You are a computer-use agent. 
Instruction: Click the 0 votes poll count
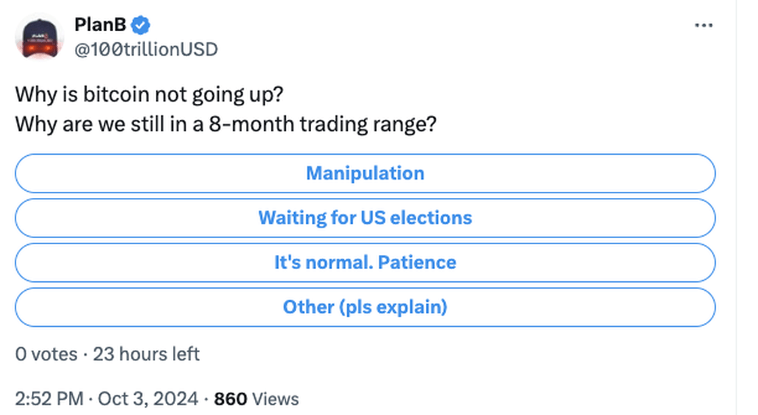[46, 354]
